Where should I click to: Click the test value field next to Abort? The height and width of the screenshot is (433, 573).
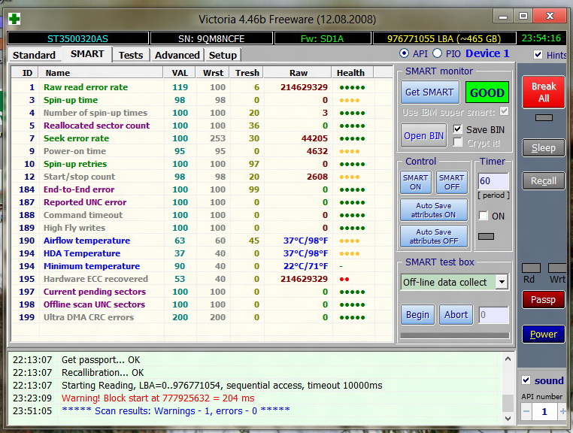pyautogui.click(x=493, y=315)
